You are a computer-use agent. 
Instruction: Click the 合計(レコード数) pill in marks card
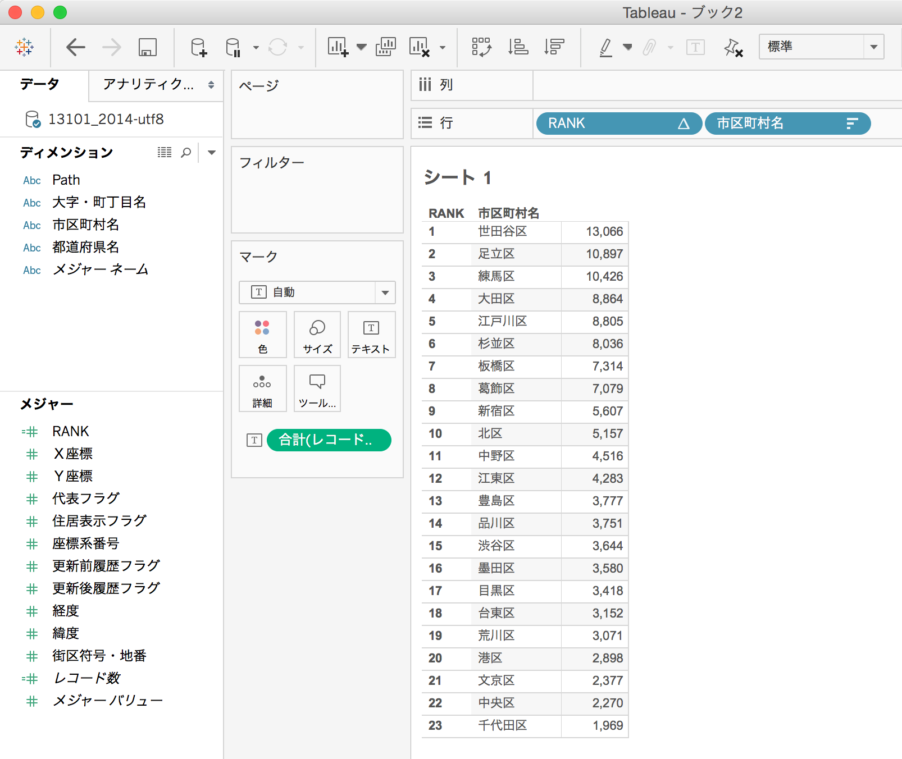pos(329,440)
